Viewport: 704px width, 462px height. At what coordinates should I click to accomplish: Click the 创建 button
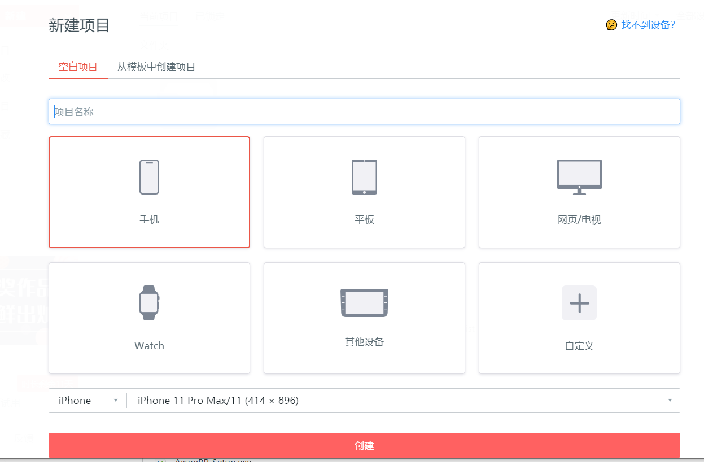[x=364, y=446]
